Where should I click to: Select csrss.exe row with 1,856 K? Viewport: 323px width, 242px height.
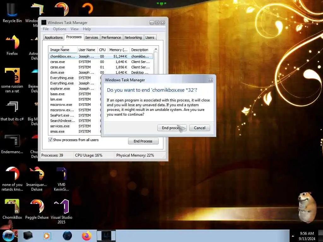(x=101, y=67)
